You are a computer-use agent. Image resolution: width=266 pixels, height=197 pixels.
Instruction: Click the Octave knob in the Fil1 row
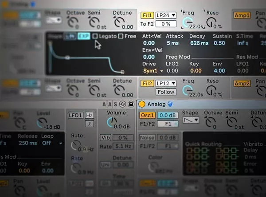73,23
